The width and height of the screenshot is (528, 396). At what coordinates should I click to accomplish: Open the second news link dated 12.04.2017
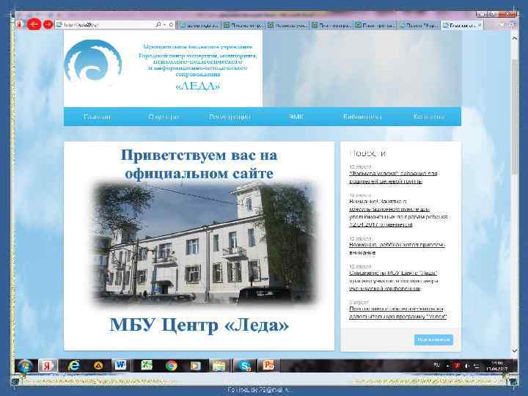(x=398, y=213)
